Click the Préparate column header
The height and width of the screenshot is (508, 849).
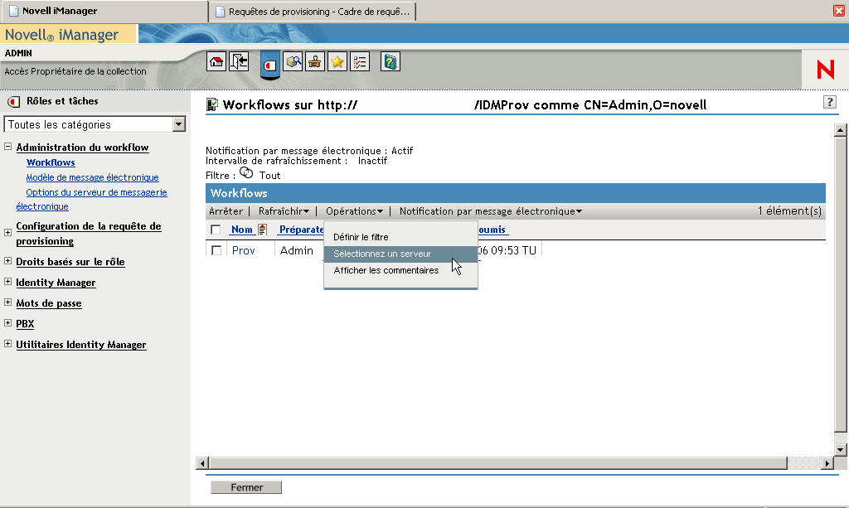coord(301,230)
